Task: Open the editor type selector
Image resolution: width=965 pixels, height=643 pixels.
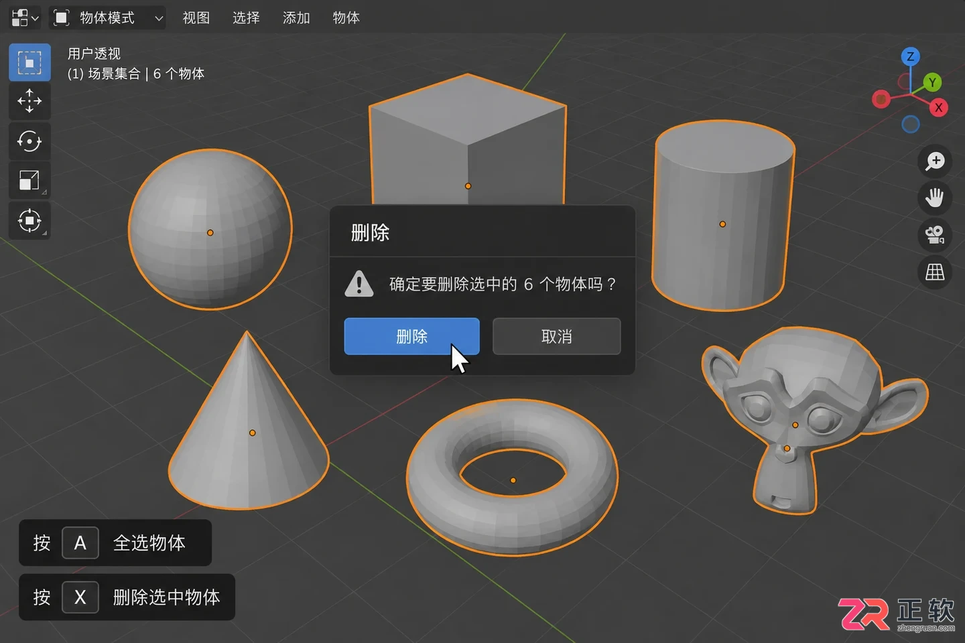Action: click(x=25, y=17)
